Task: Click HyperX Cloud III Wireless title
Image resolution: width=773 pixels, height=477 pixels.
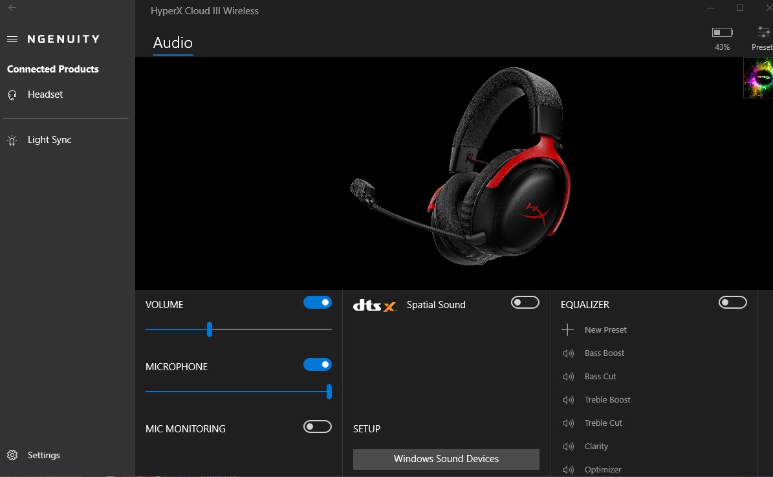Action: coord(204,11)
